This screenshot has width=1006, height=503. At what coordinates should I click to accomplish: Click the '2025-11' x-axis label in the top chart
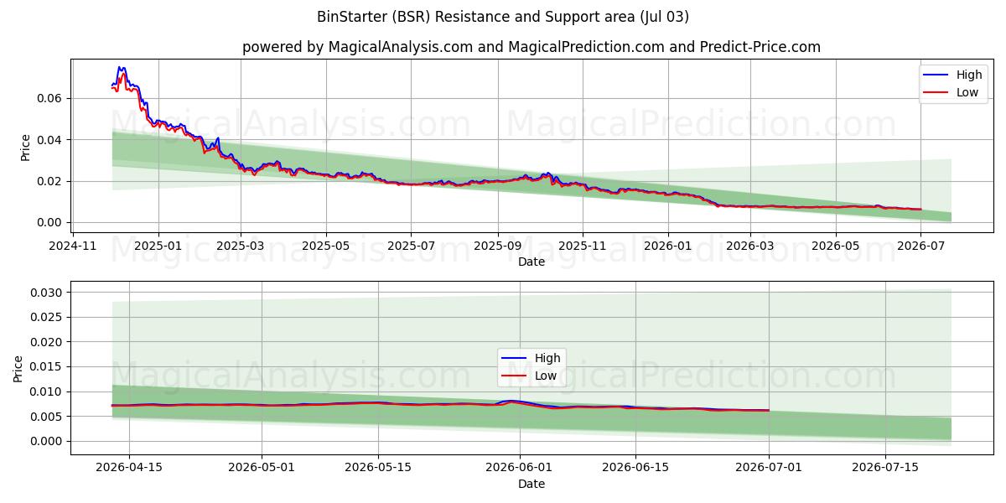coord(583,246)
